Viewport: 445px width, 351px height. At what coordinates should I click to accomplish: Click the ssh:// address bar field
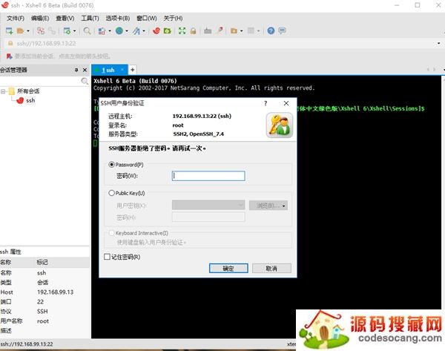point(224,44)
